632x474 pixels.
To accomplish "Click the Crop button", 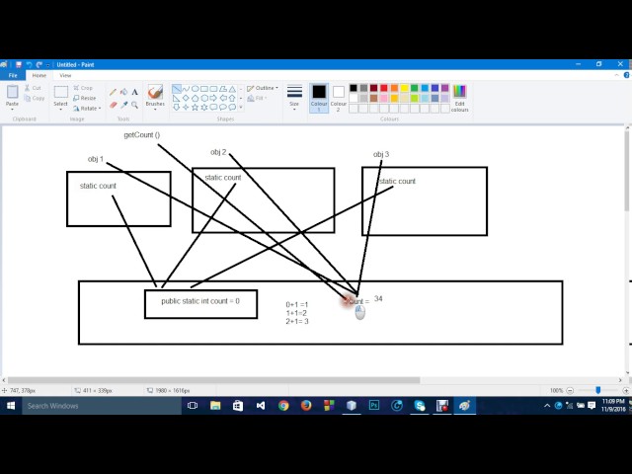I will (83, 88).
